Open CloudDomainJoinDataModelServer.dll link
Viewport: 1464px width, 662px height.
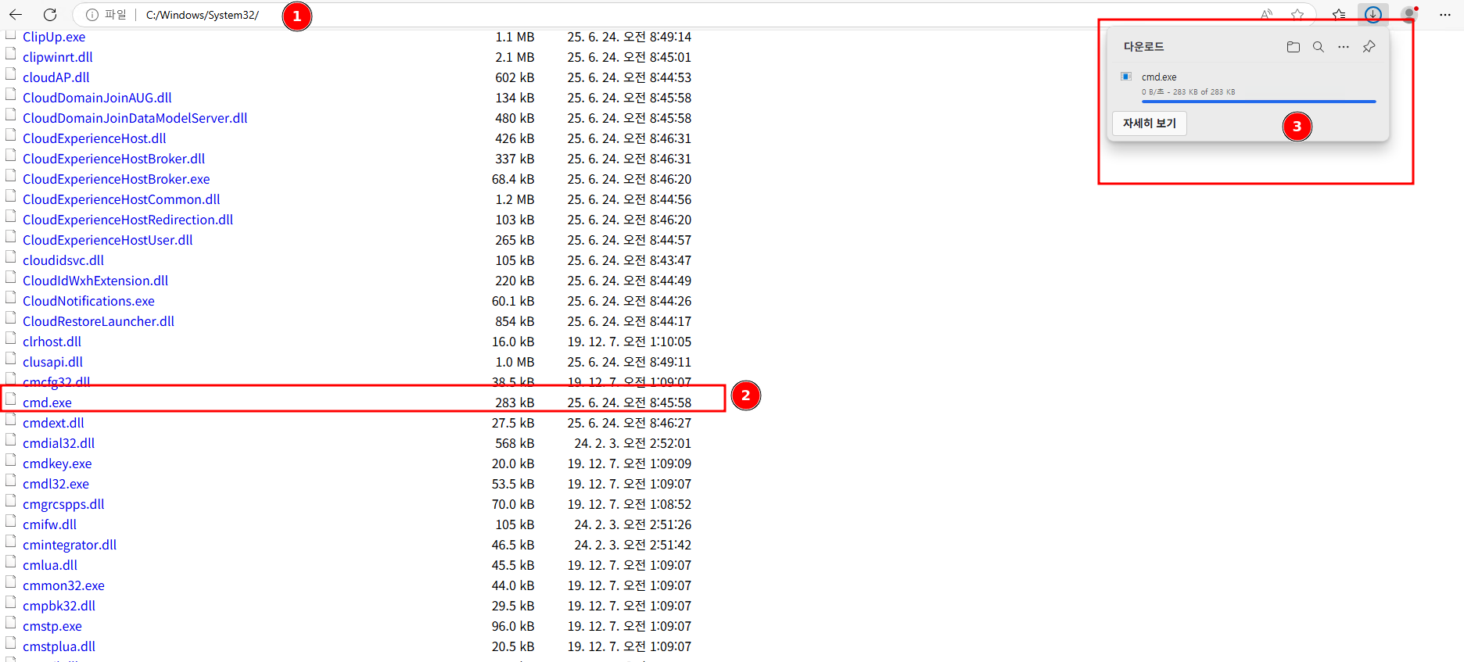pyautogui.click(x=135, y=118)
